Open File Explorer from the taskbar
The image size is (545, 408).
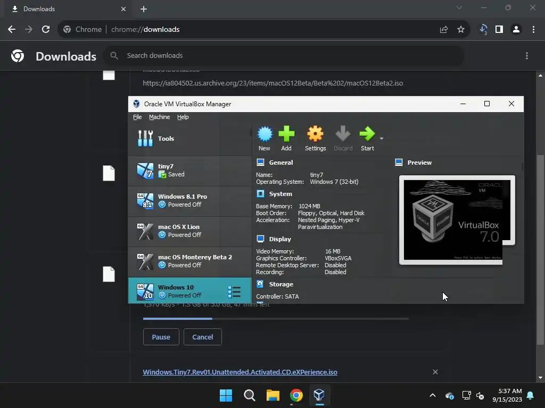[273, 395]
